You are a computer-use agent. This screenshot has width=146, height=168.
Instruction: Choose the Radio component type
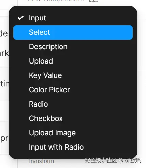coord(73,104)
